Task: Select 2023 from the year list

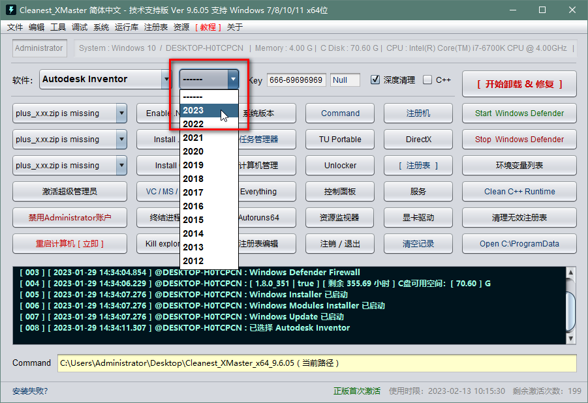Action: pos(209,110)
